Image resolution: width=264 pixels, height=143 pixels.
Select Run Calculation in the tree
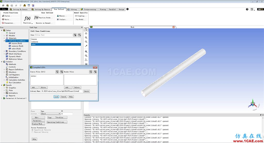(15, 83)
